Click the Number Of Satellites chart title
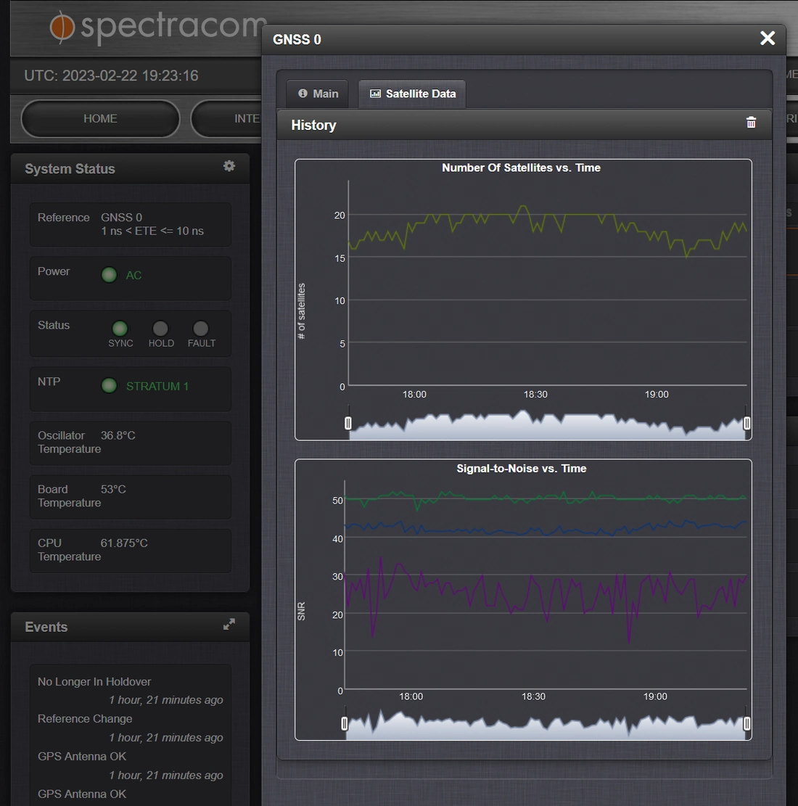Image resolution: width=798 pixels, height=806 pixels. tap(521, 168)
